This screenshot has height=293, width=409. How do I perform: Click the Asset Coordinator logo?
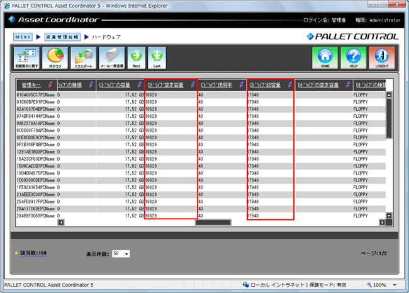point(53,20)
